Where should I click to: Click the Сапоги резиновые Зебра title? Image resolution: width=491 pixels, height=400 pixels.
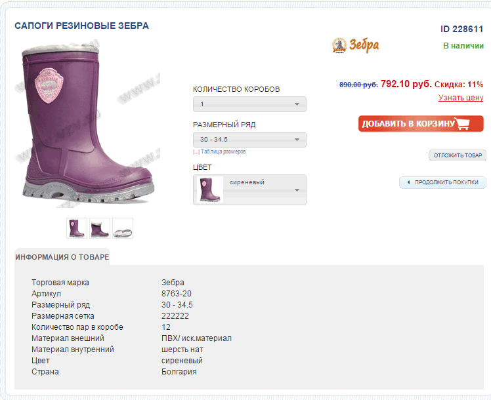[x=82, y=26]
